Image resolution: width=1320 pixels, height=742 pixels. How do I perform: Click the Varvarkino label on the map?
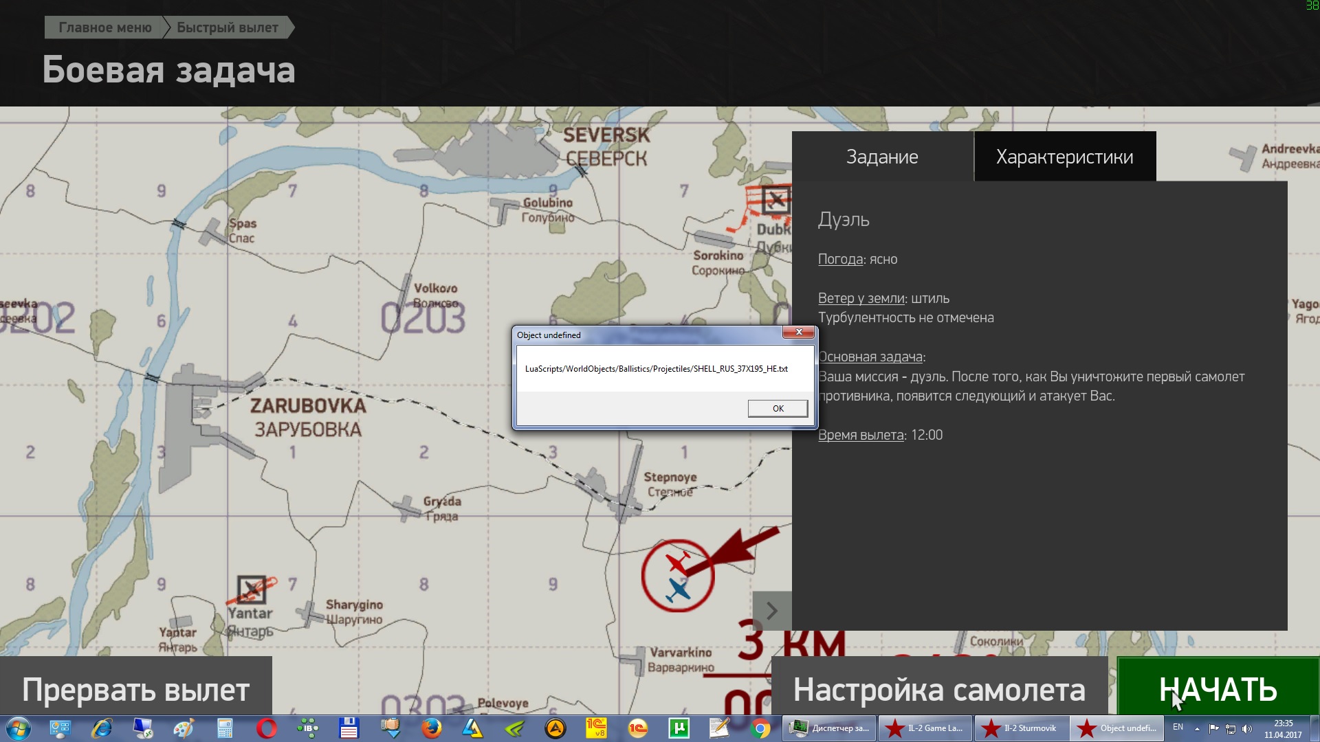pyautogui.click(x=681, y=652)
